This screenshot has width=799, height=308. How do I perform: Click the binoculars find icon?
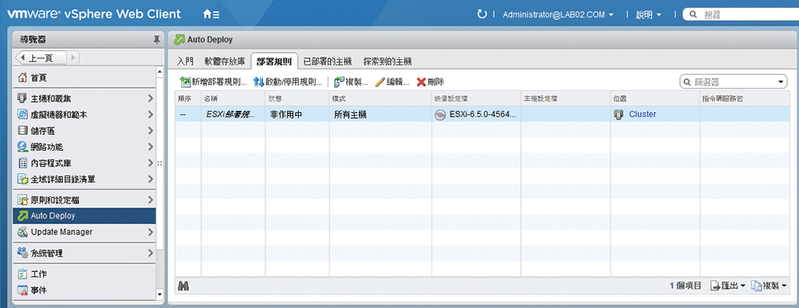(184, 286)
